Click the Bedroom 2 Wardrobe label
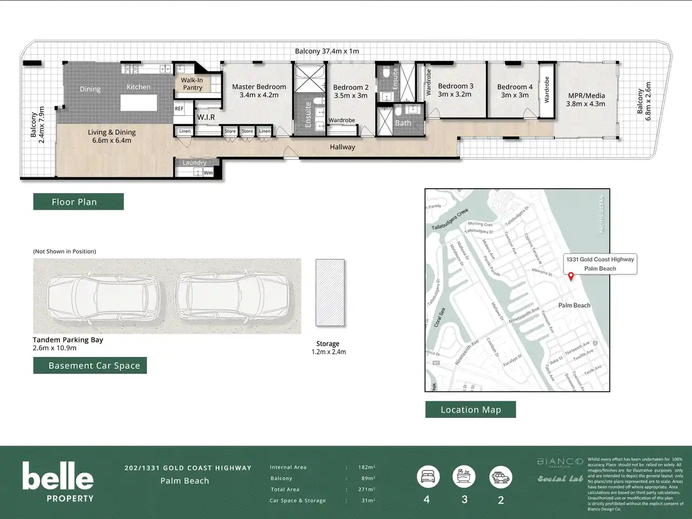Screen dimensions: 692x519 coord(342,121)
